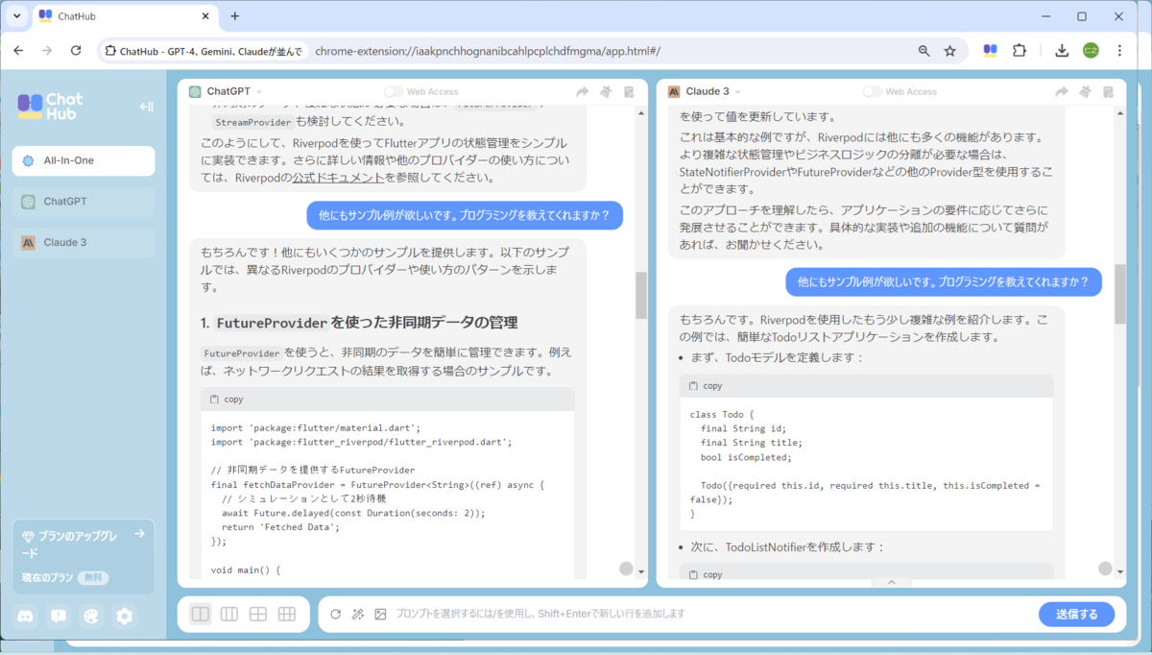View ChatGPT conversation history
1152x655 pixels.
coord(630,92)
